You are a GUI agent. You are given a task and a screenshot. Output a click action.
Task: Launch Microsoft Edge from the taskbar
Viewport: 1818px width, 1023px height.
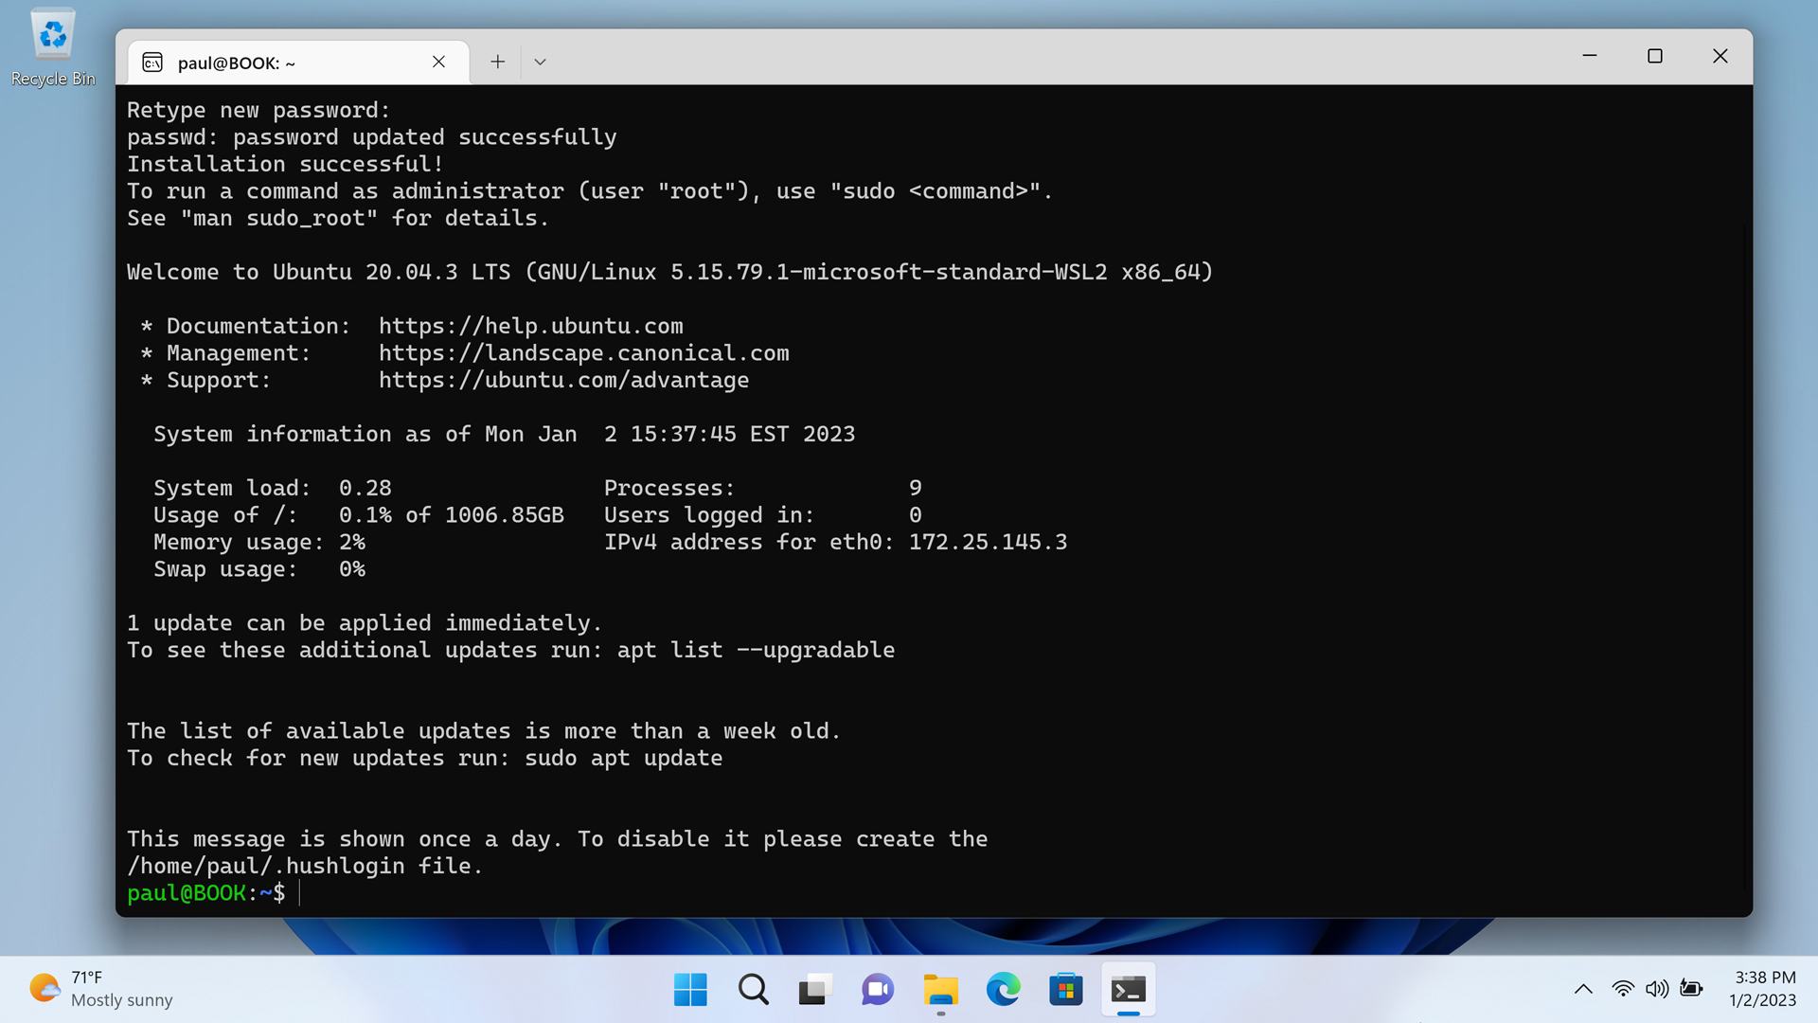click(x=1003, y=990)
